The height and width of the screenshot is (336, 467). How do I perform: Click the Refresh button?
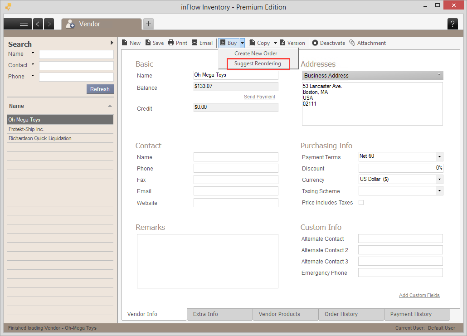pyautogui.click(x=100, y=89)
